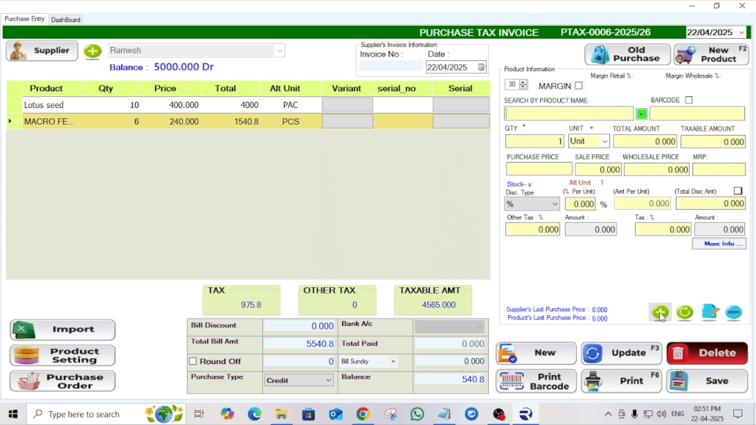Viewport: 756px width, 425px height.
Task: Switch to the Purchase Entry tab
Action: point(24,19)
